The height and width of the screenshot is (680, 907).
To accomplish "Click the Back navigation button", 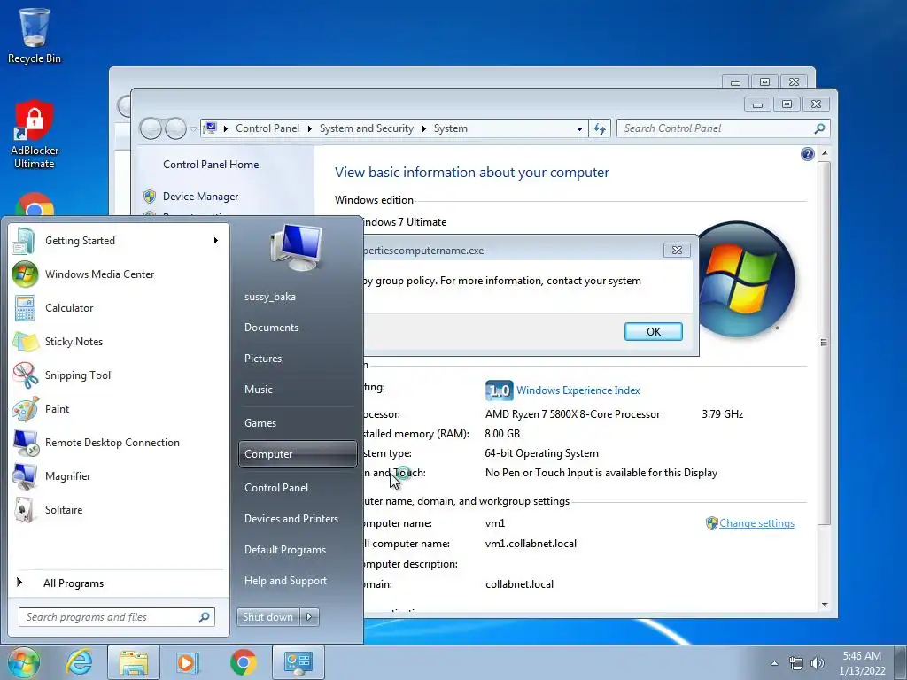I will pyautogui.click(x=151, y=128).
